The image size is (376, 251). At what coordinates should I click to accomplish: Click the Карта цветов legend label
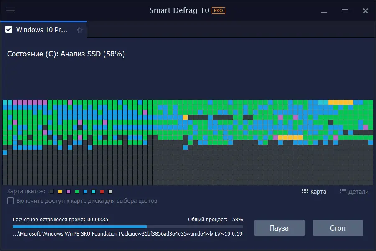(x=26, y=192)
